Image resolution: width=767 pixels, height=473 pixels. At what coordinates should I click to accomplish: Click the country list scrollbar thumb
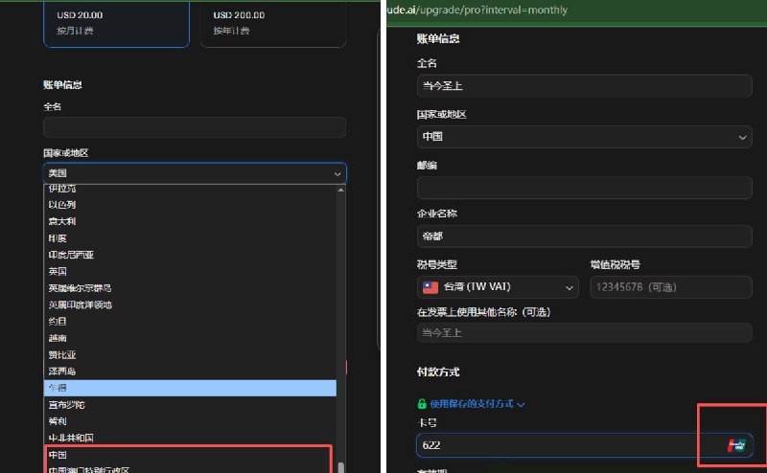[x=341, y=467]
